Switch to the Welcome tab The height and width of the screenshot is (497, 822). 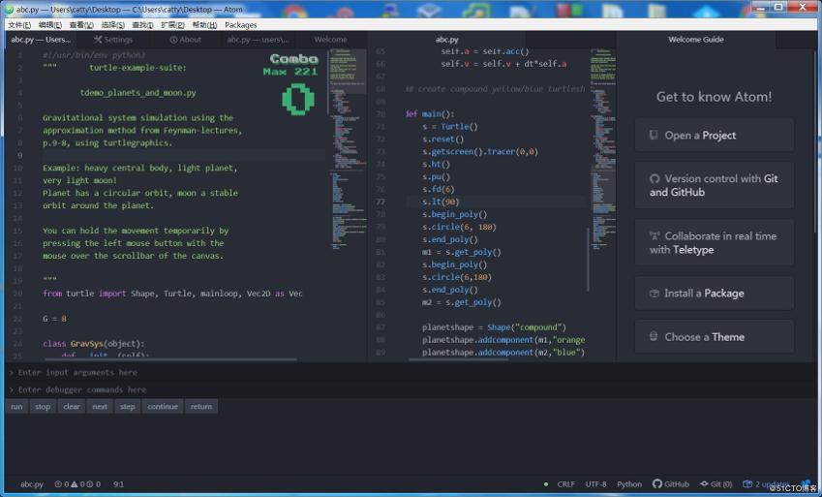click(330, 40)
